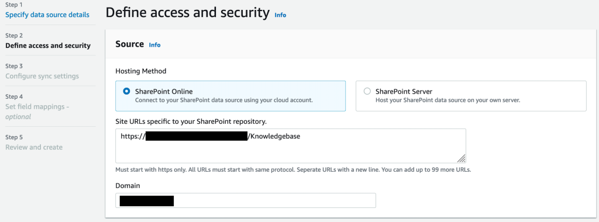Click the Hosting Method label

[141, 71]
